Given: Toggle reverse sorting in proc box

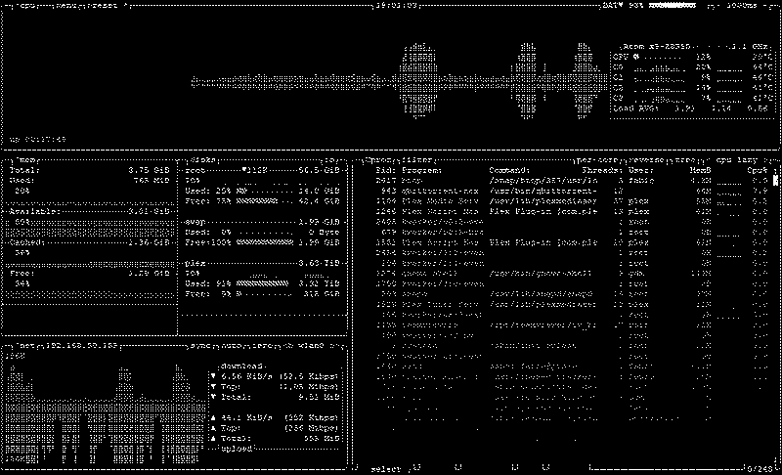Looking at the screenshot, I should coord(646,160).
